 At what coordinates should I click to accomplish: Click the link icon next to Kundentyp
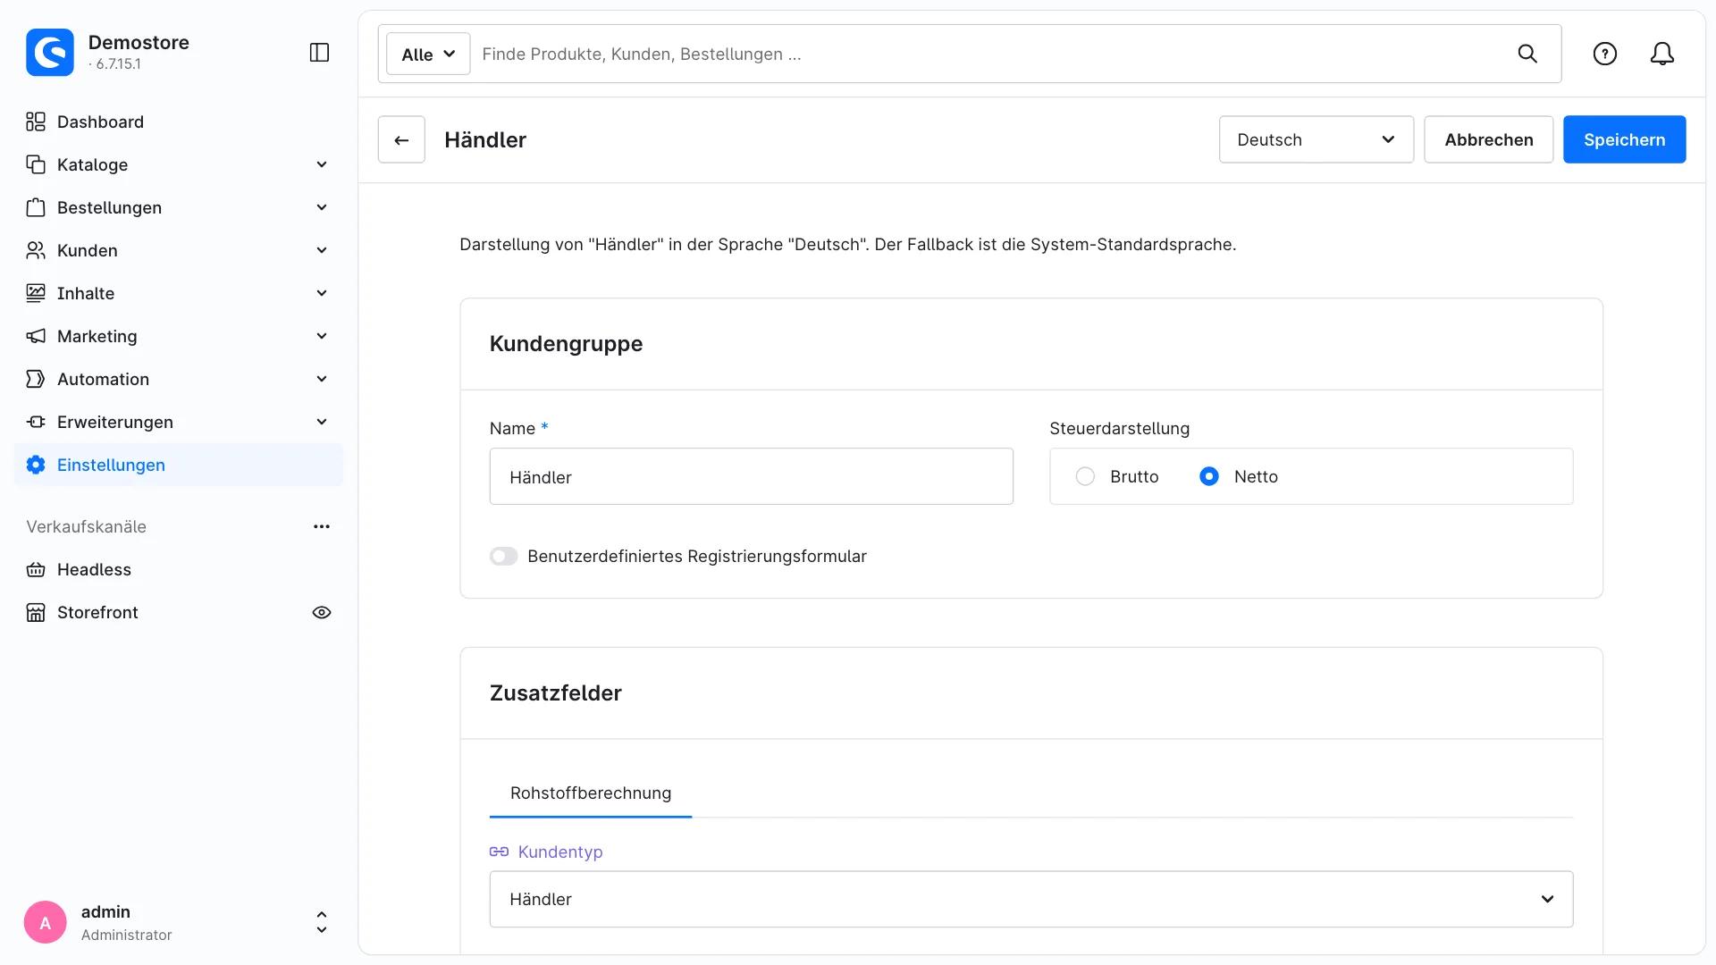[x=499, y=852]
